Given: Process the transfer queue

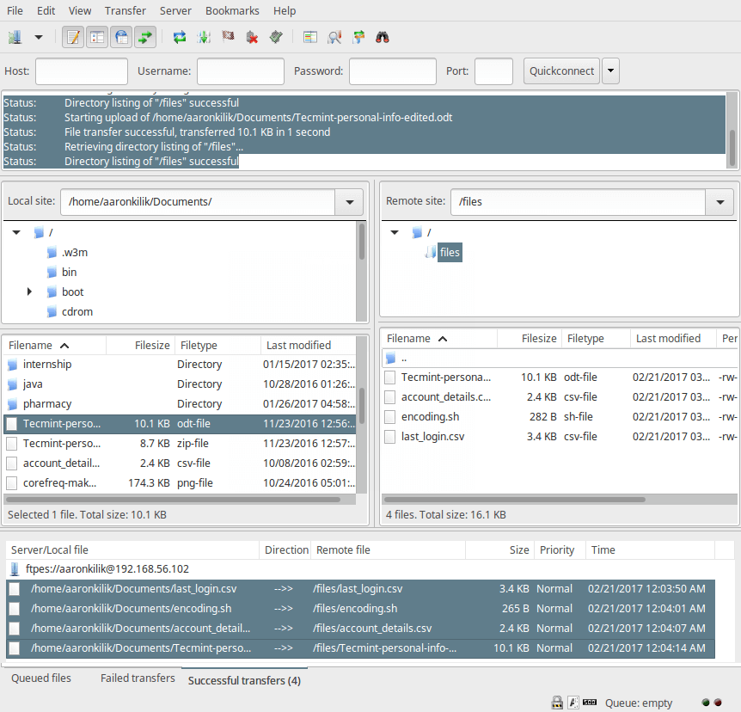Looking at the screenshot, I should click(204, 37).
